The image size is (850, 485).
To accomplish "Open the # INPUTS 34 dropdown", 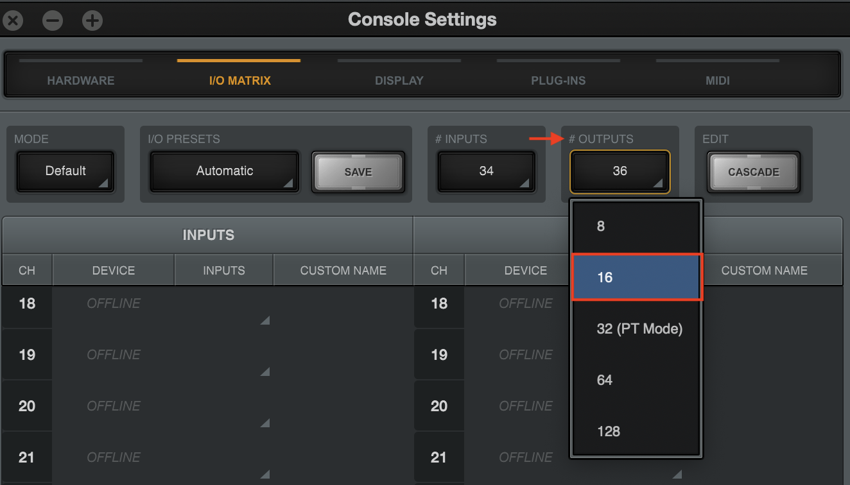I will pyautogui.click(x=487, y=171).
